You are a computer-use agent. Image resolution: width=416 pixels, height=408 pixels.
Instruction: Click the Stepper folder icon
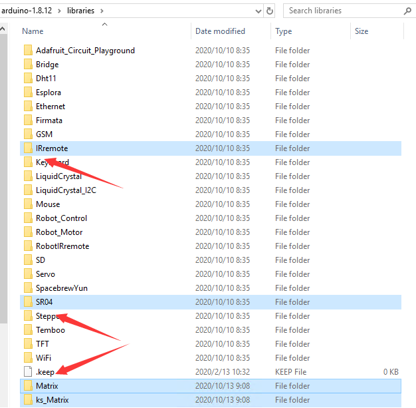(x=28, y=315)
